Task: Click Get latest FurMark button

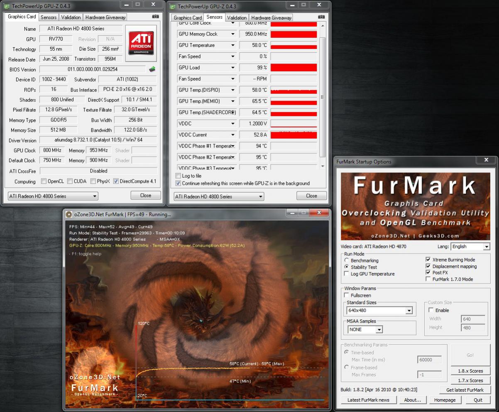Action: (x=465, y=390)
